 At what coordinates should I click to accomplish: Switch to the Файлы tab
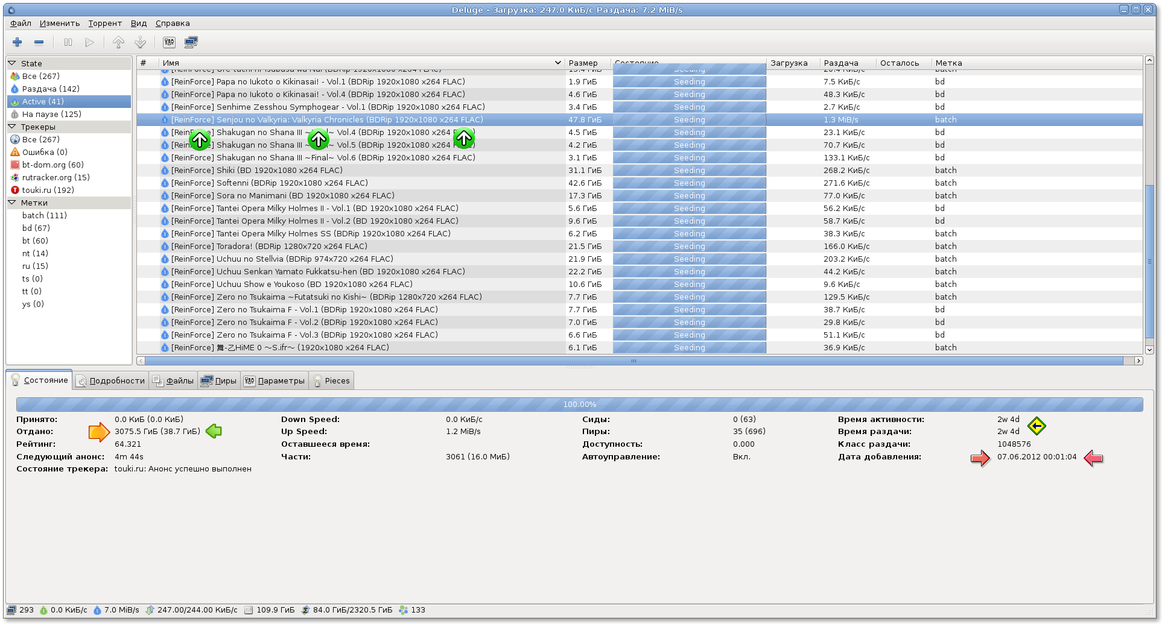pos(174,380)
